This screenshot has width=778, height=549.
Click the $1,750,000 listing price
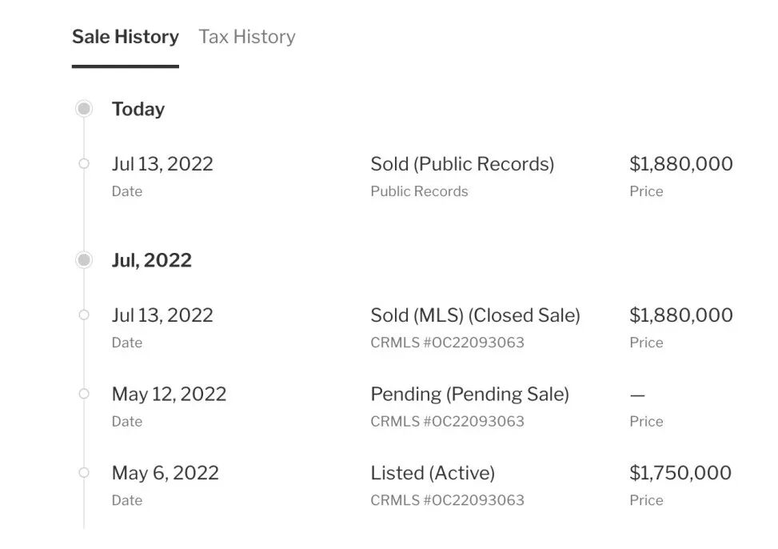[x=680, y=473]
